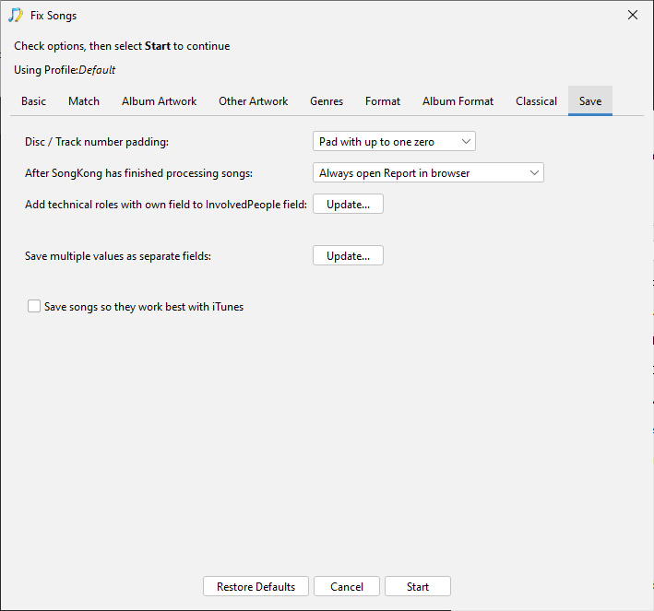Click Start to begin fixing songs
This screenshot has height=611, width=654.
pyautogui.click(x=418, y=586)
